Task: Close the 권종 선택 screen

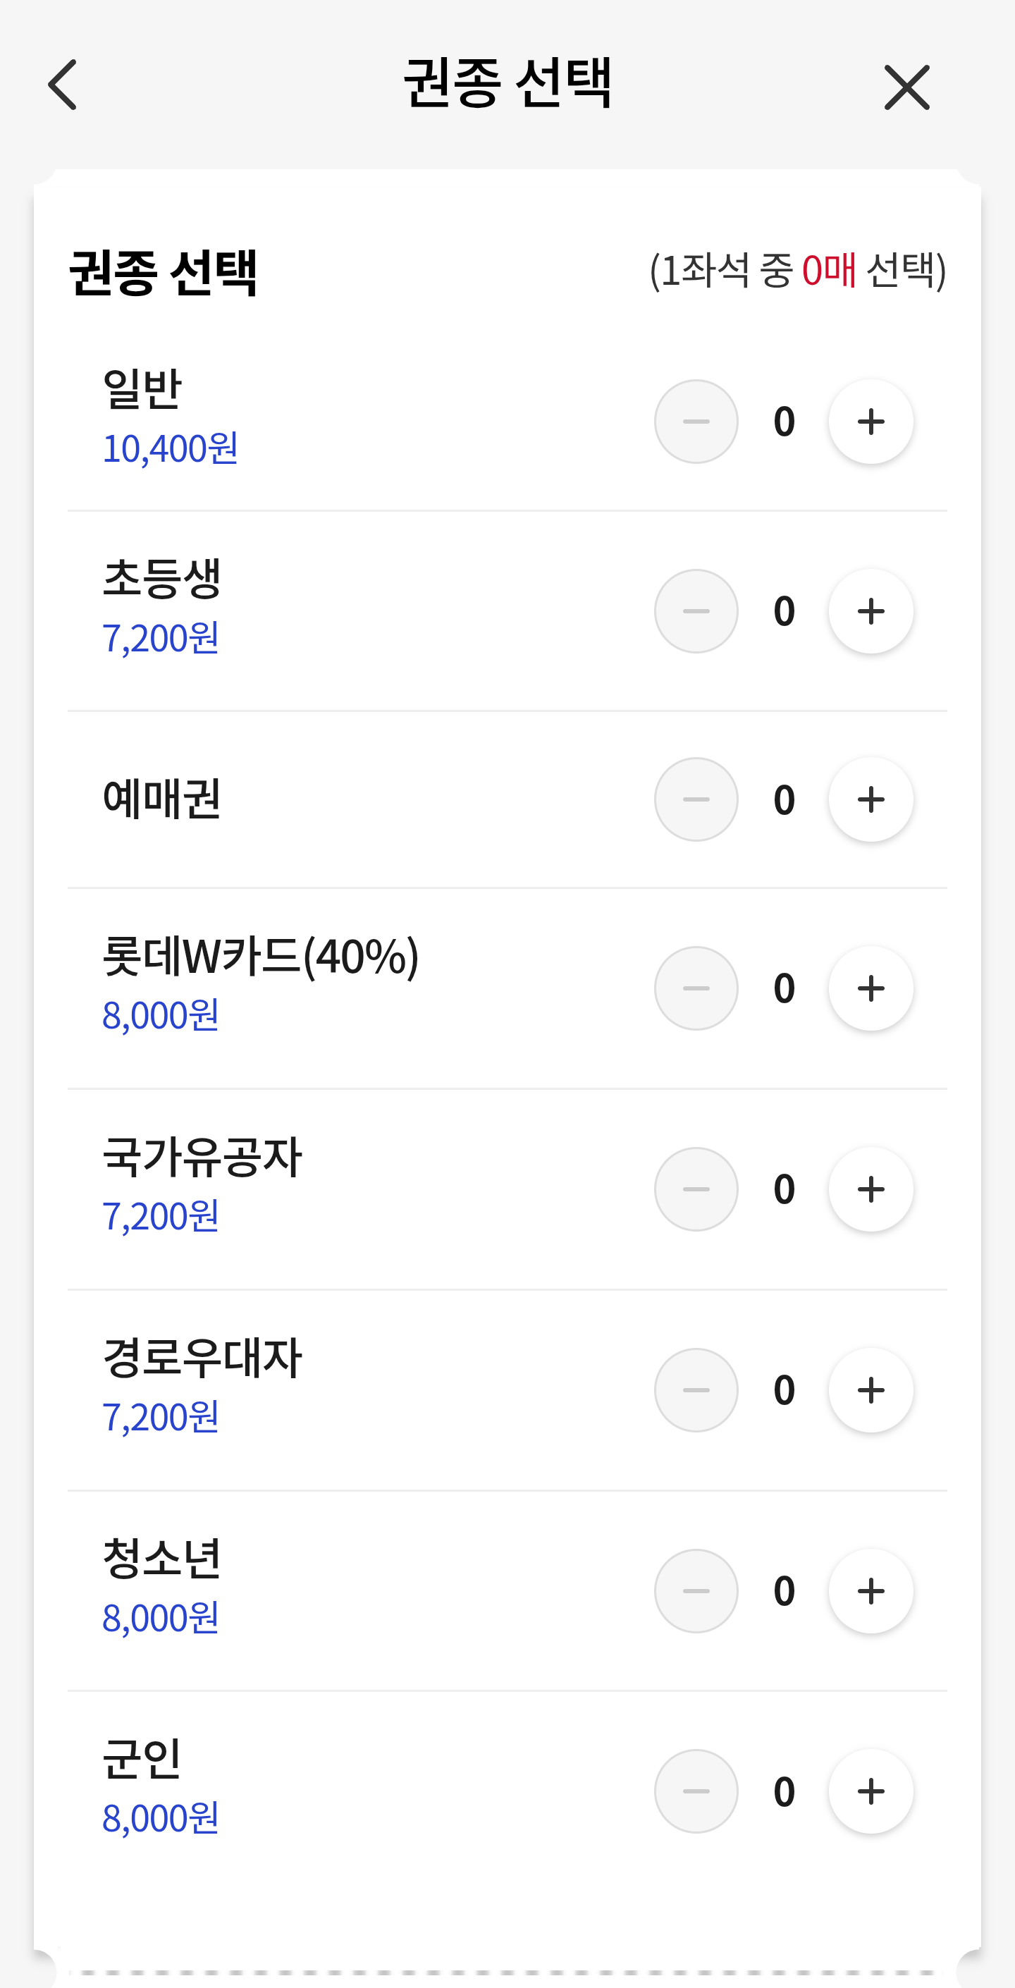Action: pos(906,87)
